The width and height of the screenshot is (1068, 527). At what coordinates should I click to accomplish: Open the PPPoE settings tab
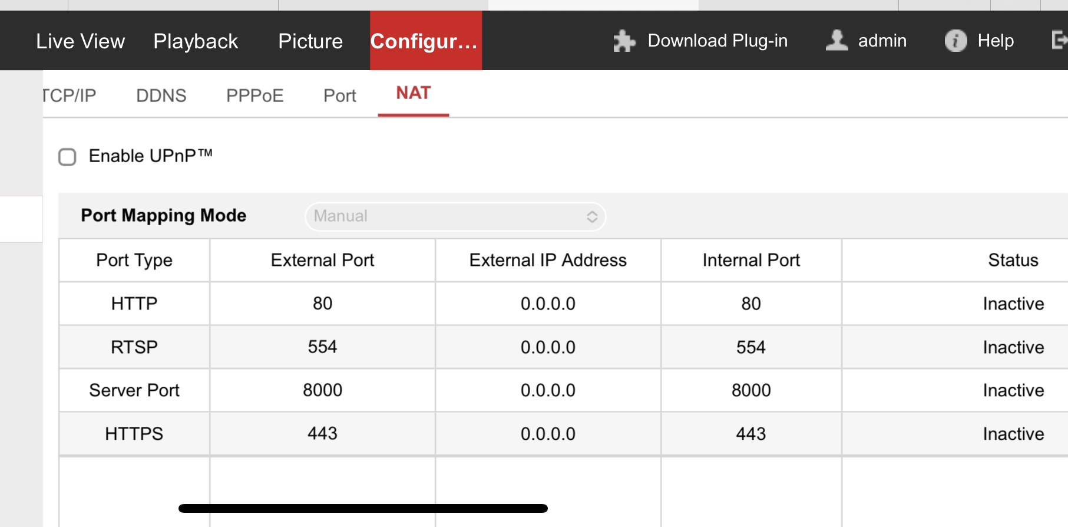pyautogui.click(x=254, y=95)
